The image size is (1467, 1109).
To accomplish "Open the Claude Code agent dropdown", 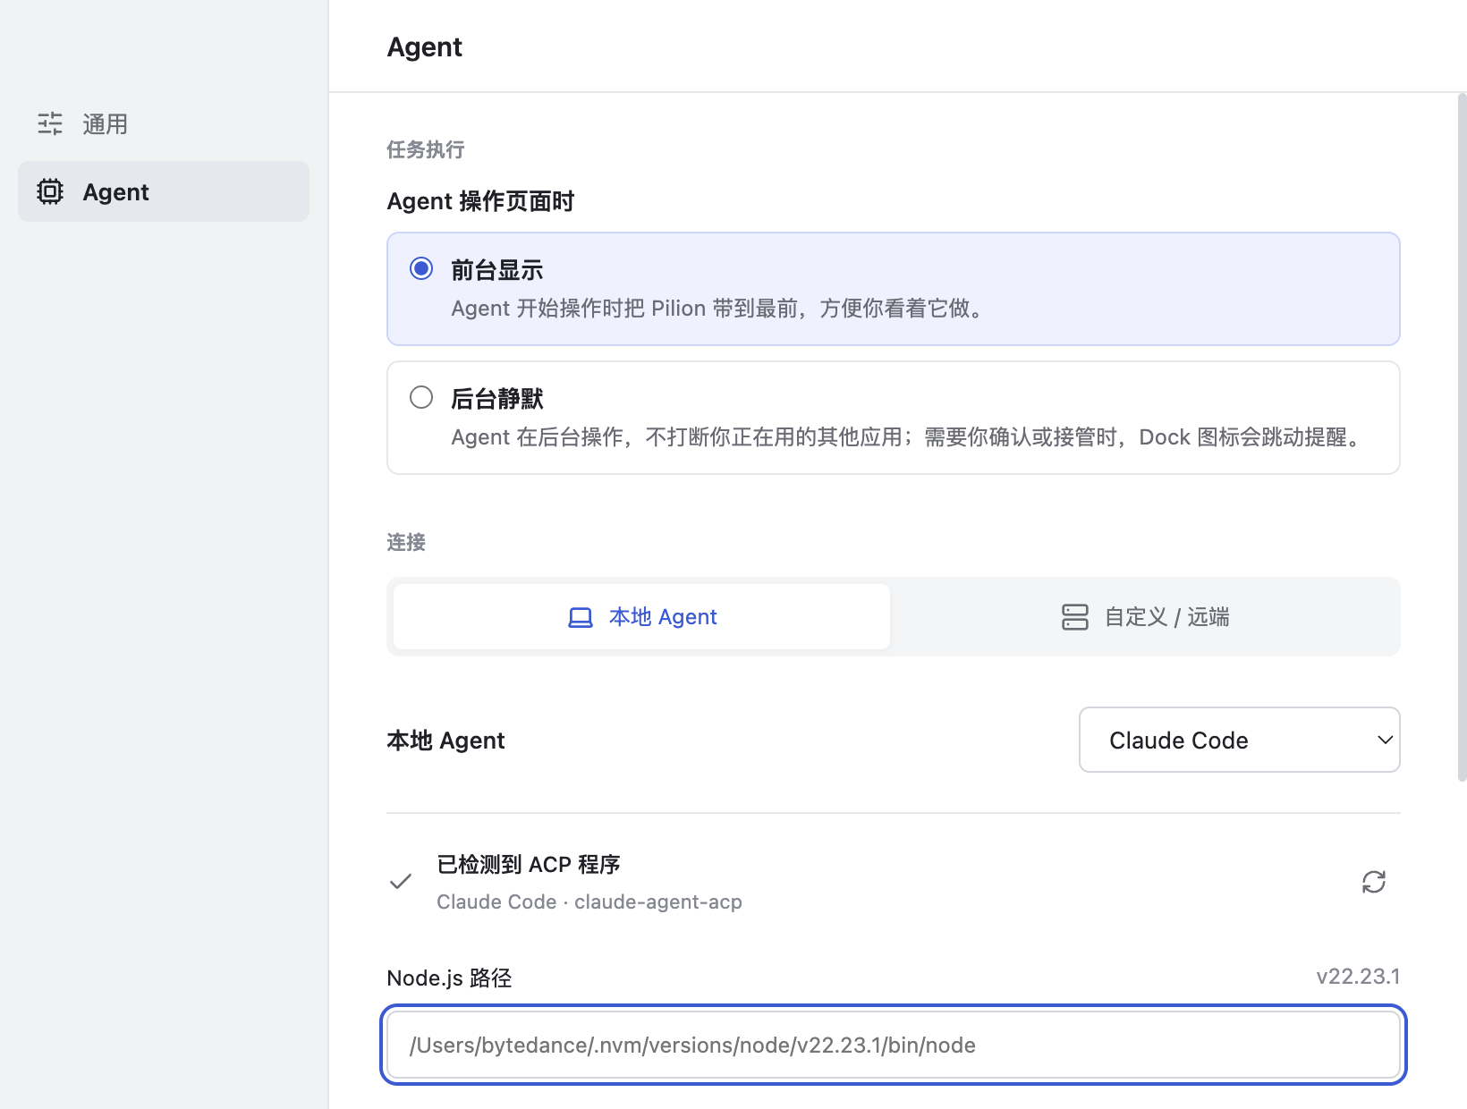I will (x=1239, y=740).
